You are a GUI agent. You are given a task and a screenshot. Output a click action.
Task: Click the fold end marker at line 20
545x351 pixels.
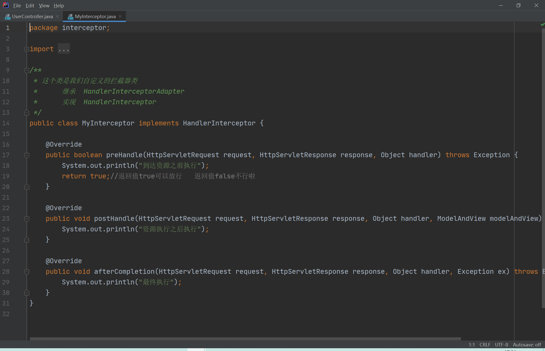pos(27,187)
